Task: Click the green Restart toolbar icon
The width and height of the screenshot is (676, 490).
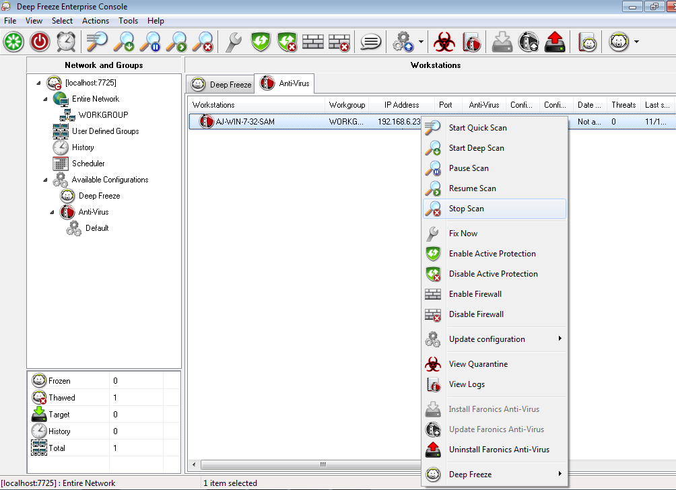Action: point(13,42)
